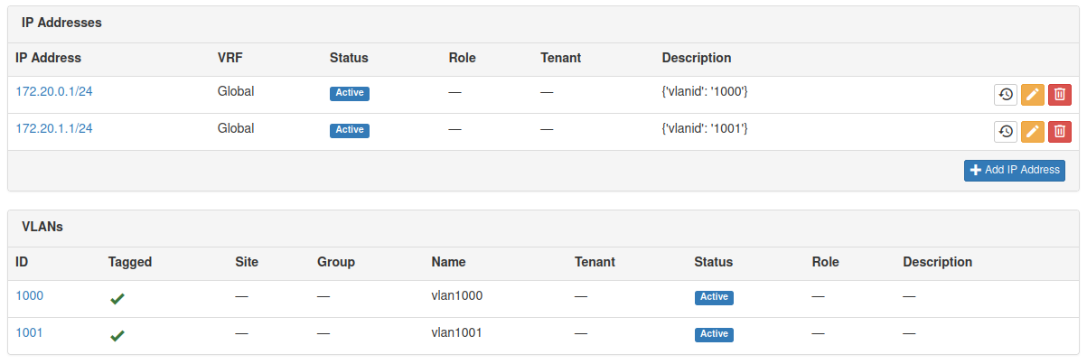Open changelog for 172.20.1.1/24
The image size is (1087, 364).
1006,132
